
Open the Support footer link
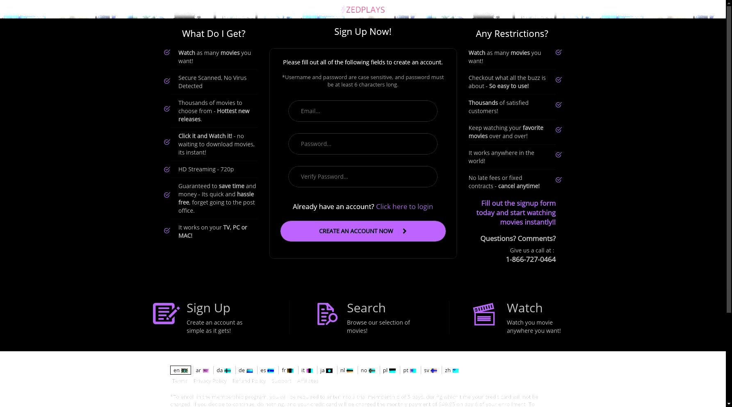pyautogui.click(x=281, y=381)
